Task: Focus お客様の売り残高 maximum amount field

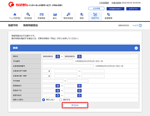Action: pos(93,71)
